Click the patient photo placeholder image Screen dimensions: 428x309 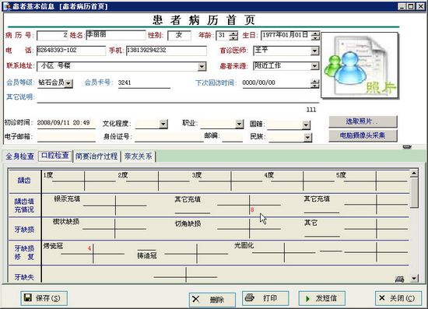pos(360,65)
